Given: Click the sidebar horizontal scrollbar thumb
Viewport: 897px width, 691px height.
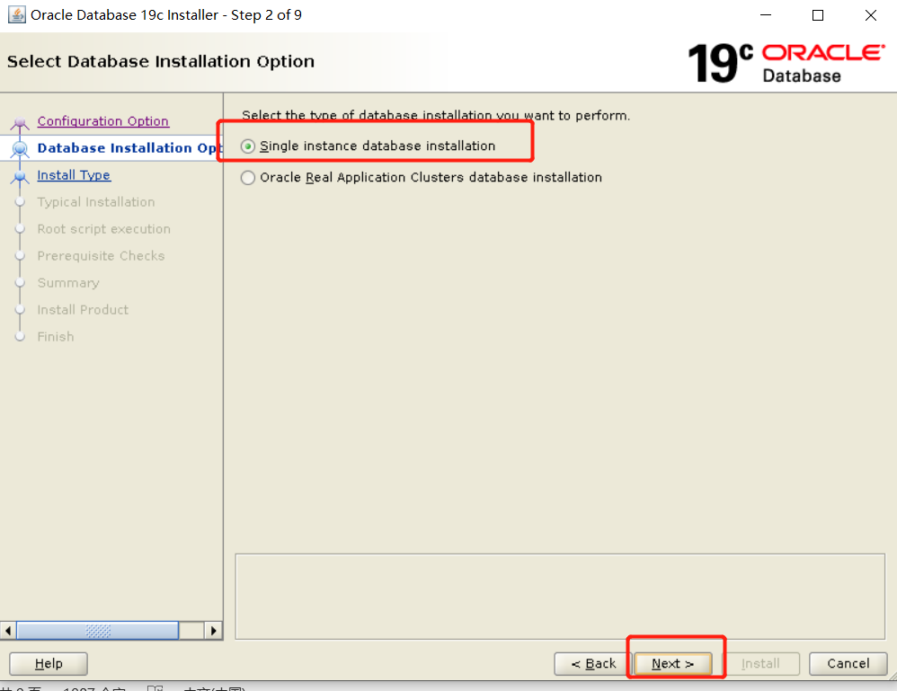Looking at the screenshot, I should pyautogui.click(x=98, y=631).
